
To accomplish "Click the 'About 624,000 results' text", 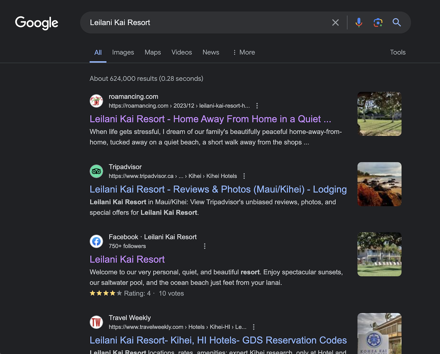I will pyautogui.click(x=146, y=79).
